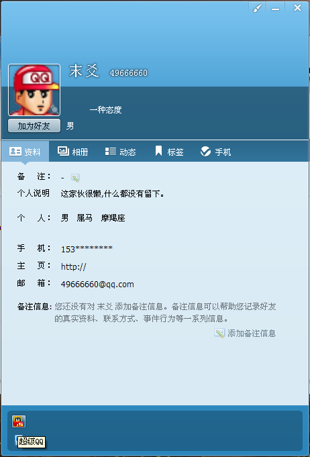Click the red-cap QQ avatar picture
310x457 pixels.
point(34,90)
